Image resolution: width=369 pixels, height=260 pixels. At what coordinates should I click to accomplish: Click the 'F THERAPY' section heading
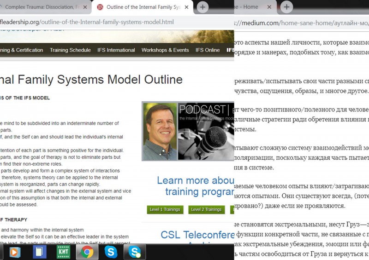point(14,220)
